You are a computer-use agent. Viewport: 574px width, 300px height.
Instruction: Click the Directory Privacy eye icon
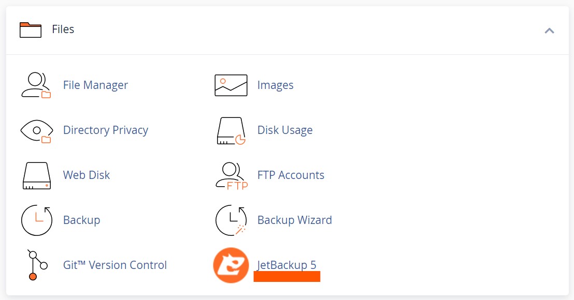click(x=36, y=130)
